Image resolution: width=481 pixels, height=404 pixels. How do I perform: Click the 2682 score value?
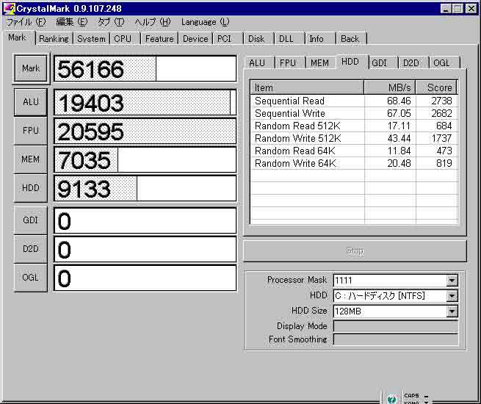(x=442, y=114)
